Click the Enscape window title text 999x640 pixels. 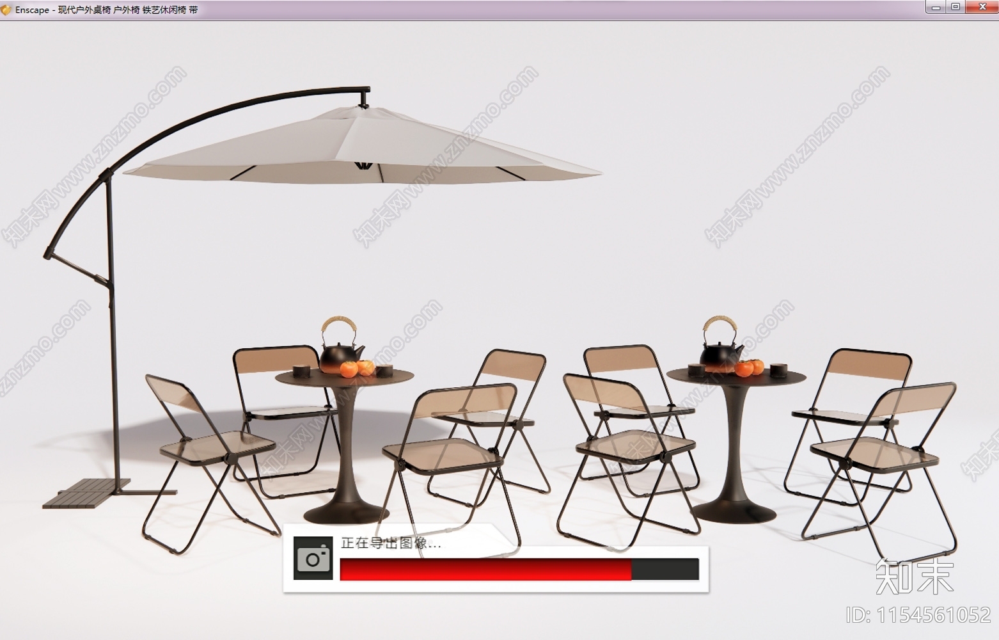pos(107,10)
